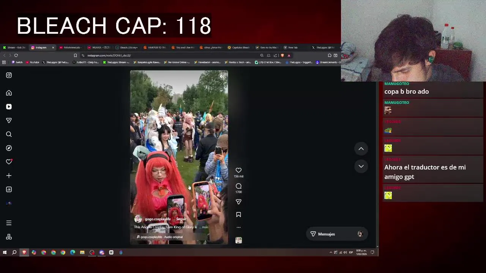The height and width of the screenshot is (273, 486).
Task: Switch to the Bleach Disney+ tab
Action: 126,47
